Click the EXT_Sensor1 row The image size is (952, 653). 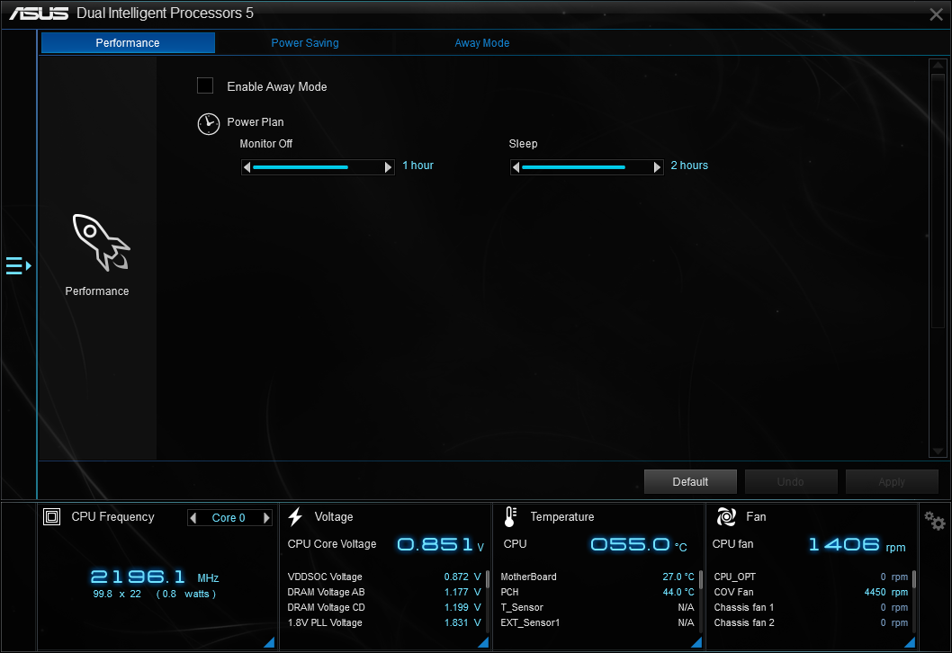[597, 622]
